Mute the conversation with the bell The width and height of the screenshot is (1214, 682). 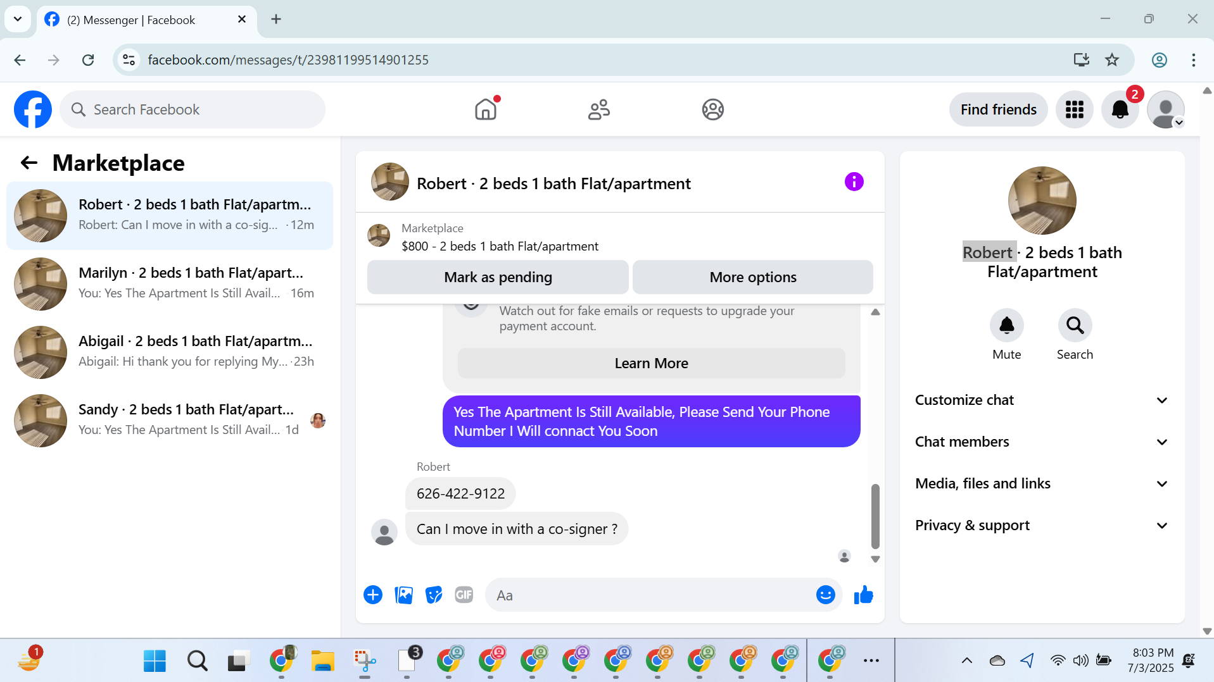coord(1006,325)
